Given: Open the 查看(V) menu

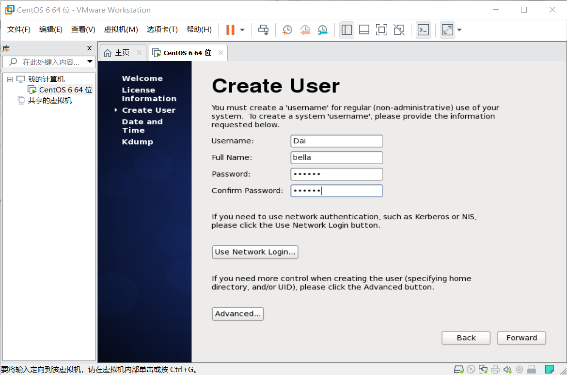Looking at the screenshot, I should pos(83,30).
